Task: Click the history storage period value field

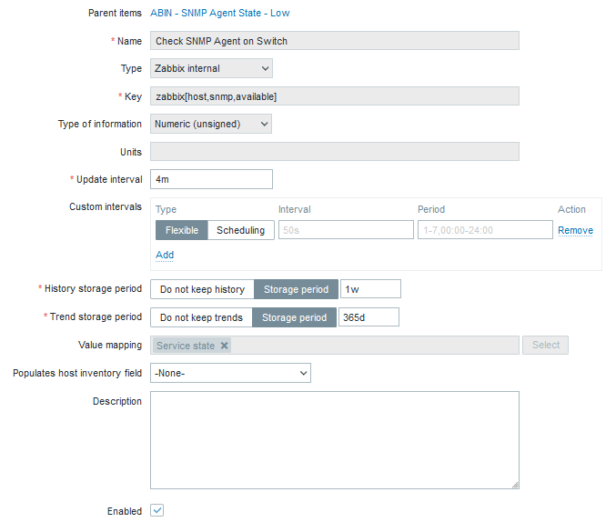Action: pos(369,289)
